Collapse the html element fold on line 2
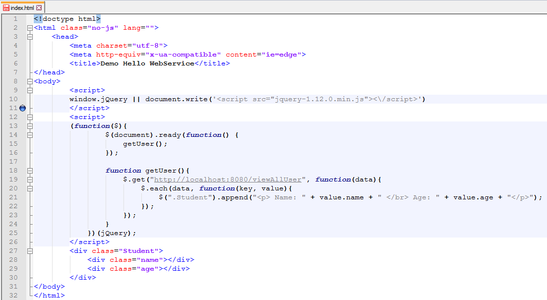This screenshot has width=547, height=300. 30,27
